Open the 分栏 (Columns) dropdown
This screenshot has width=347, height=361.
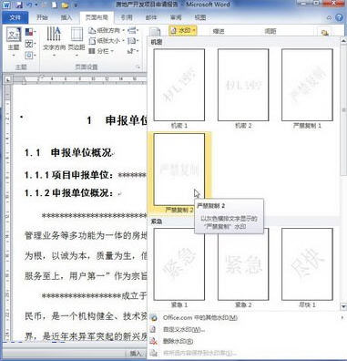point(101,51)
